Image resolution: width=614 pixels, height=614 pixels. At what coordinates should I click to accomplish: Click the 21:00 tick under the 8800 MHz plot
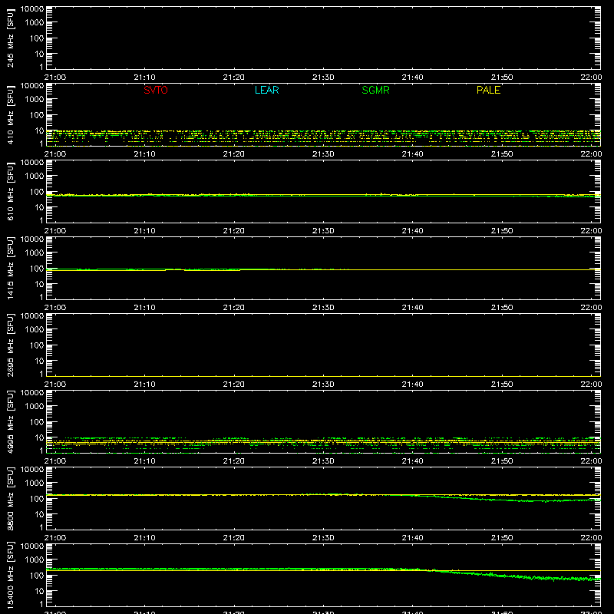pyautogui.click(x=55, y=538)
